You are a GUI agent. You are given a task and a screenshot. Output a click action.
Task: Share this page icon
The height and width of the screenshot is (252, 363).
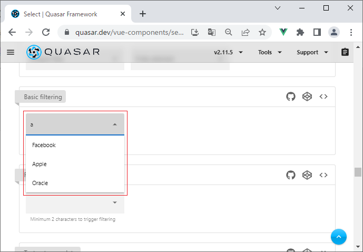(x=246, y=32)
